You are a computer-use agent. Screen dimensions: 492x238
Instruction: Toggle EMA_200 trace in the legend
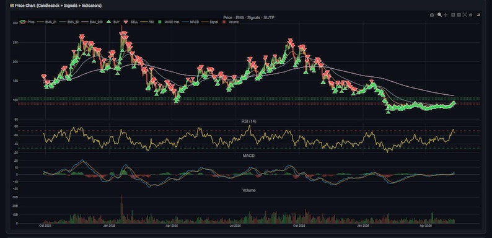(92, 22)
